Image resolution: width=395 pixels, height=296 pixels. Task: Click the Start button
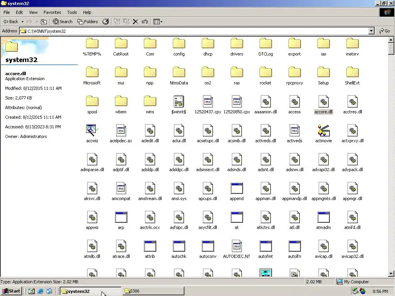[x=11, y=291]
